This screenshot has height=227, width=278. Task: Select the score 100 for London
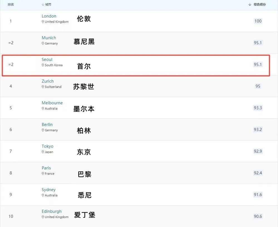point(258,21)
